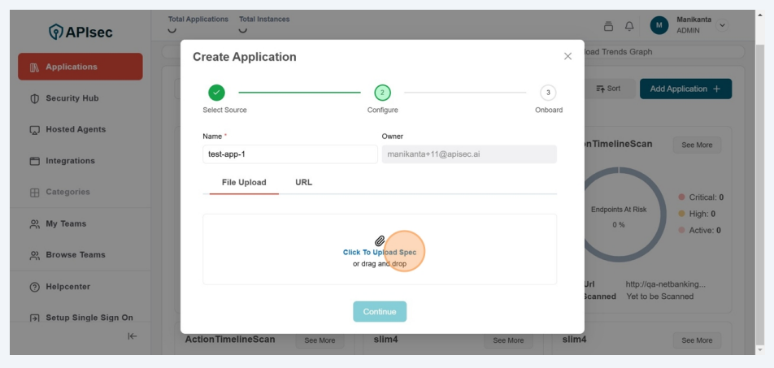The image size is (774, 368).
Task: Click the paperclip upload icon
Action: 380,240
